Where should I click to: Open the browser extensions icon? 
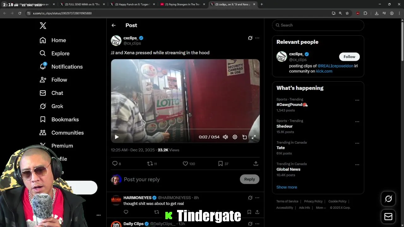pos(365,13)
